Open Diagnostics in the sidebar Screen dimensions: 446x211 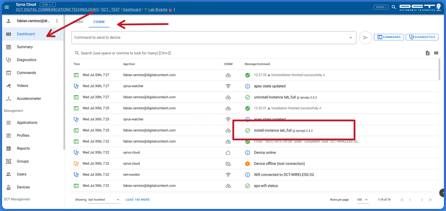pos(33,60)
